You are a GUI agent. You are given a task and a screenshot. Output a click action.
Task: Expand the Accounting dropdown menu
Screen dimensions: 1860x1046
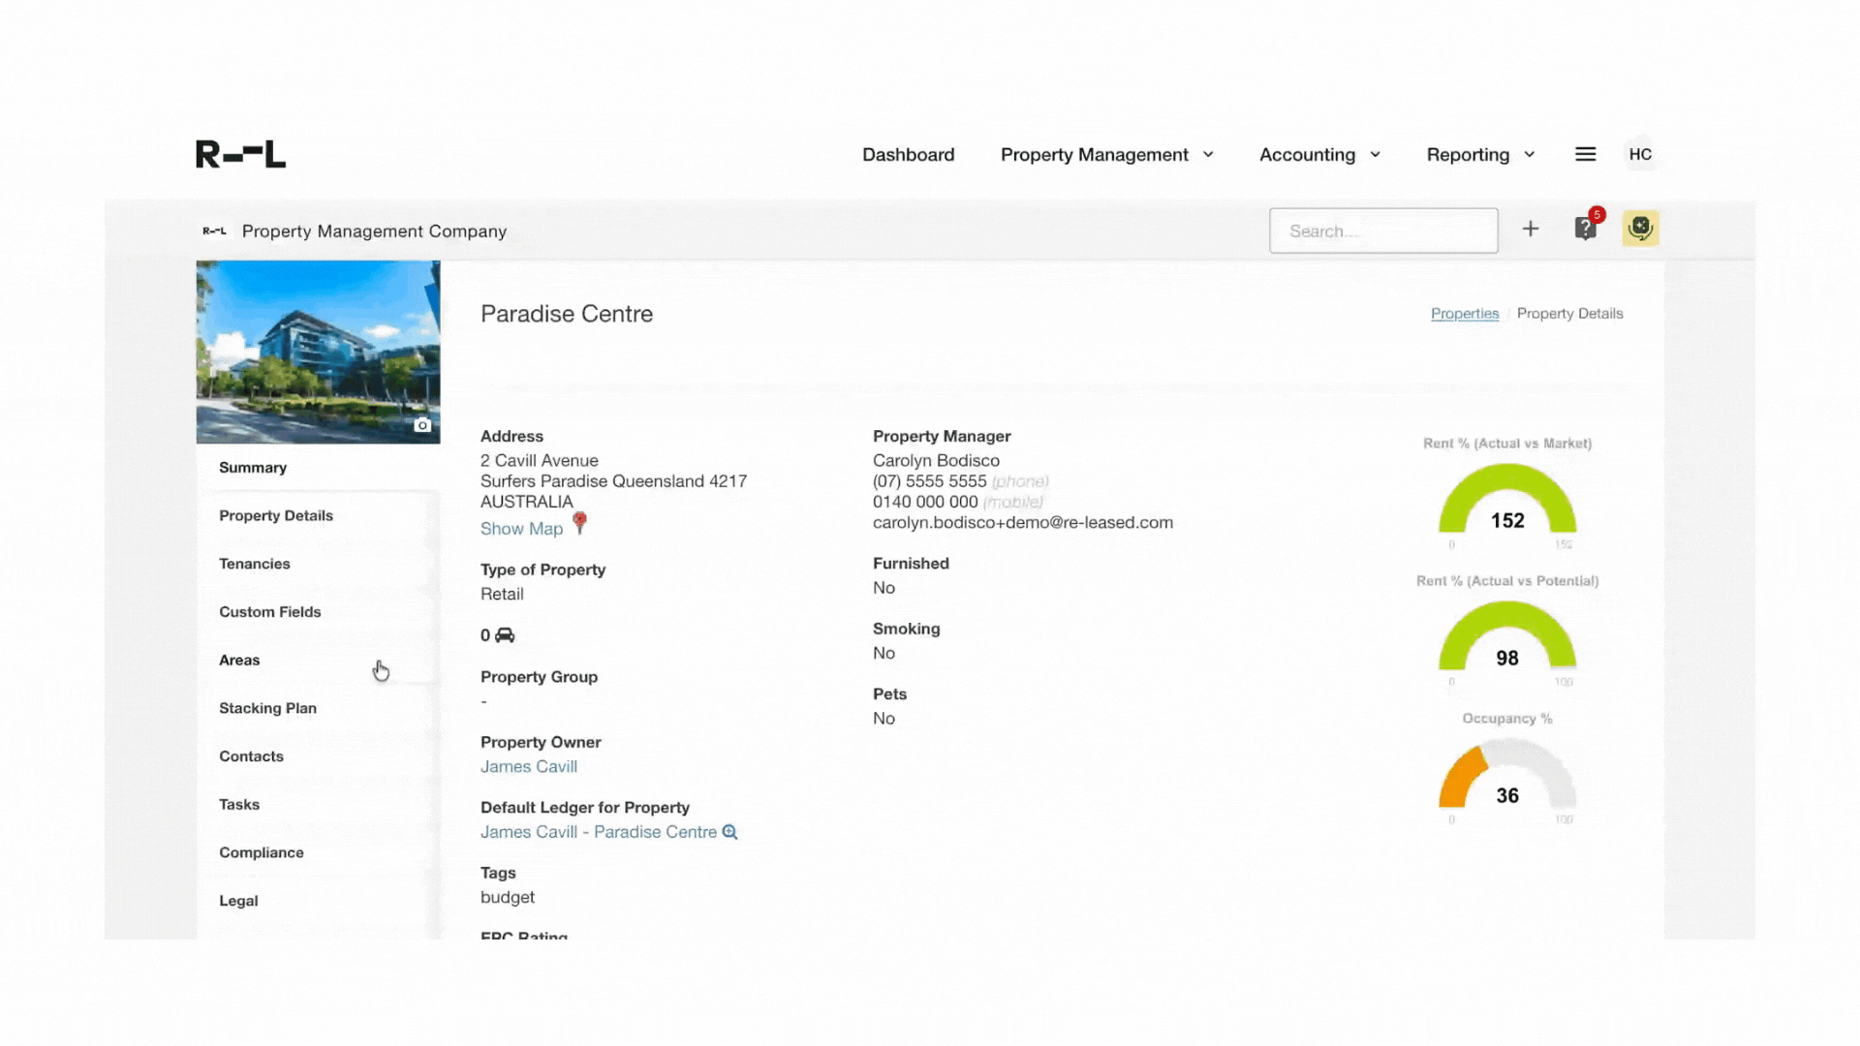click(x=1319, y=155)
